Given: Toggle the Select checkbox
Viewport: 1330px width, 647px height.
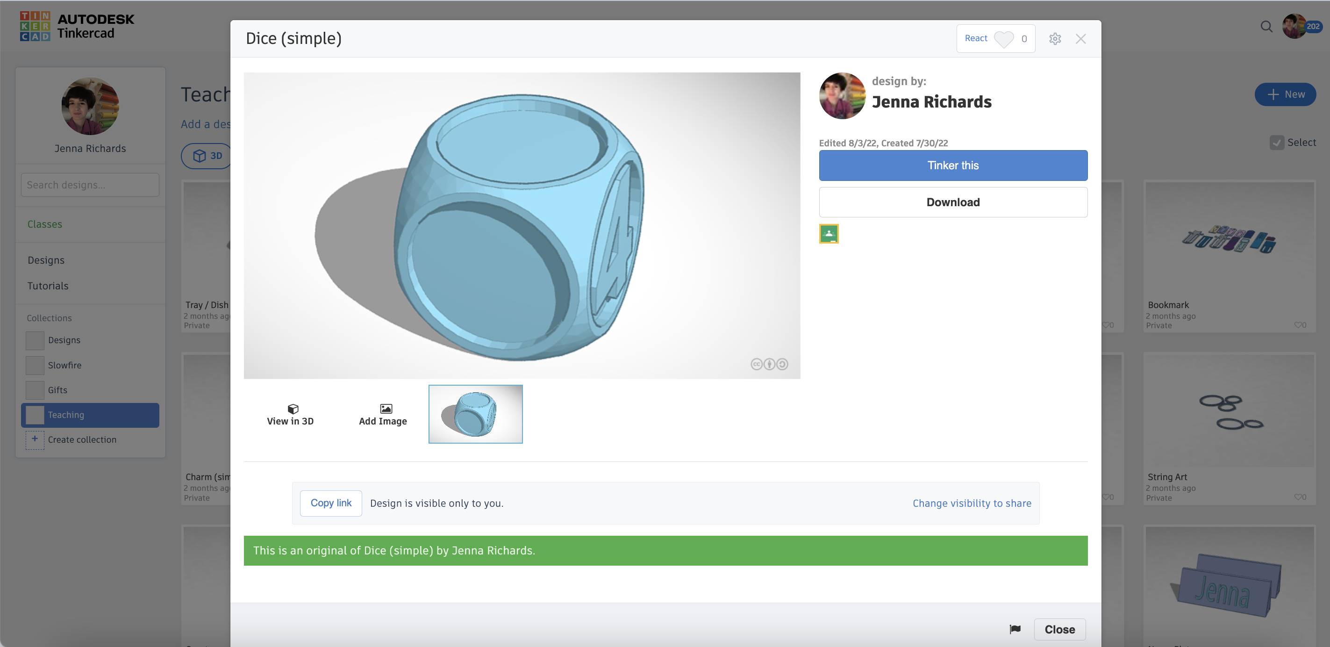Looking at the screenshot, I should (x=1276, y=143).
